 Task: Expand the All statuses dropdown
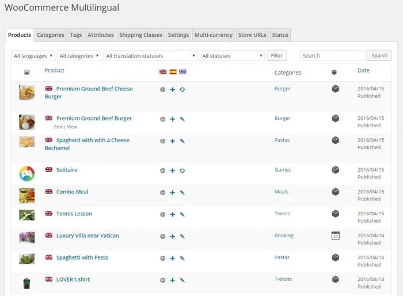tap(232, 56)
